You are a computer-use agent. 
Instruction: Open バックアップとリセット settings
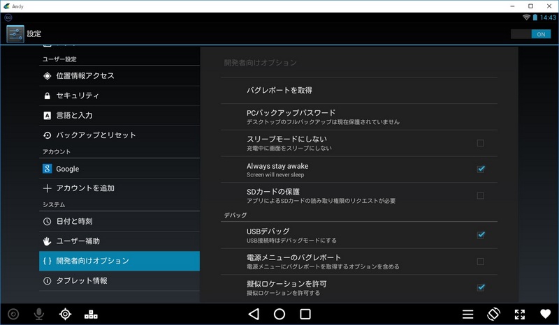tap(119, 135)
